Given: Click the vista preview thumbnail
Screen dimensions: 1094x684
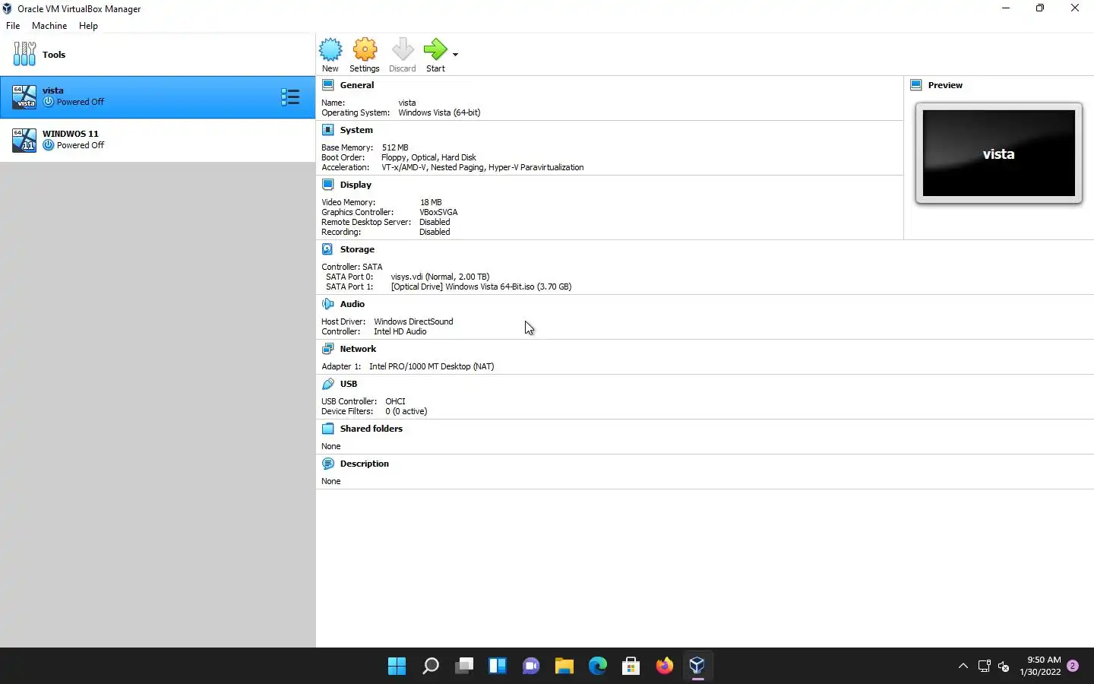Looking at the screenshot, I should 999,154.
